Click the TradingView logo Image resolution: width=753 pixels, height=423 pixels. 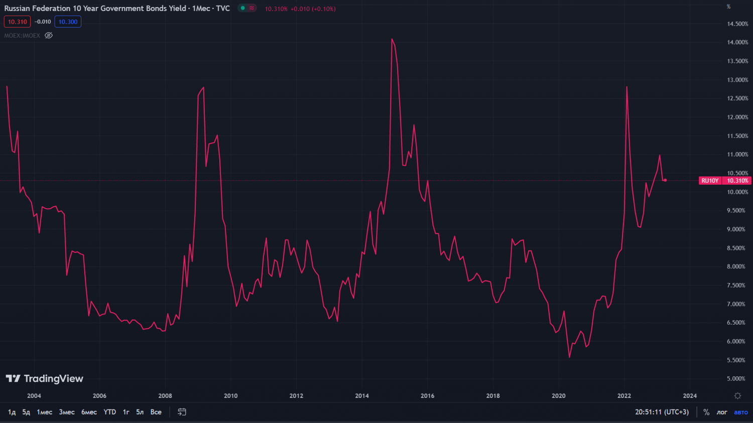pos(44,379)
